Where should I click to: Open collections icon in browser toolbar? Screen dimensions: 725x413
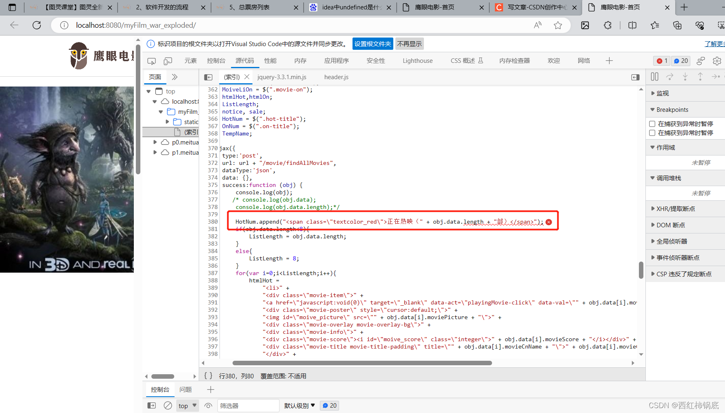tap(677, 25)
